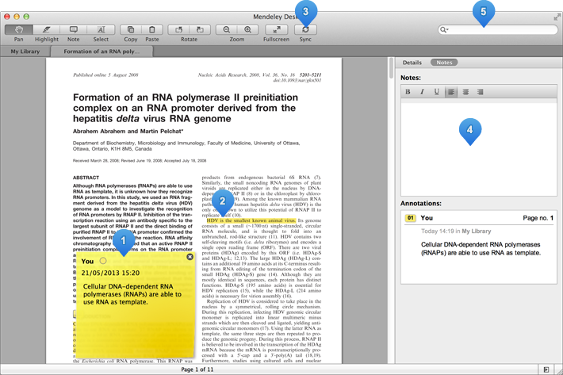Sync the library
Screen dimensions: 563x375
coord(305,30)
